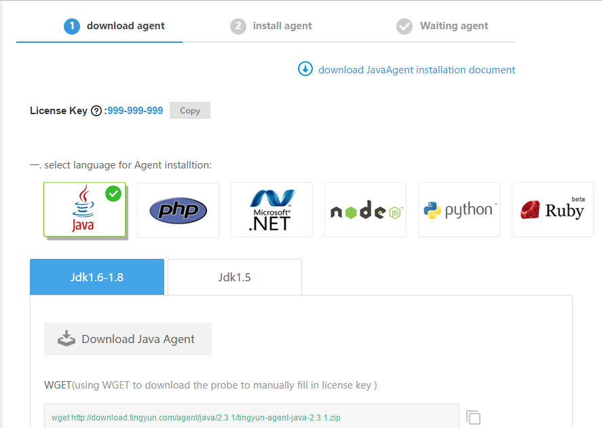Choose the PHP agent logo

pos(178,210)
